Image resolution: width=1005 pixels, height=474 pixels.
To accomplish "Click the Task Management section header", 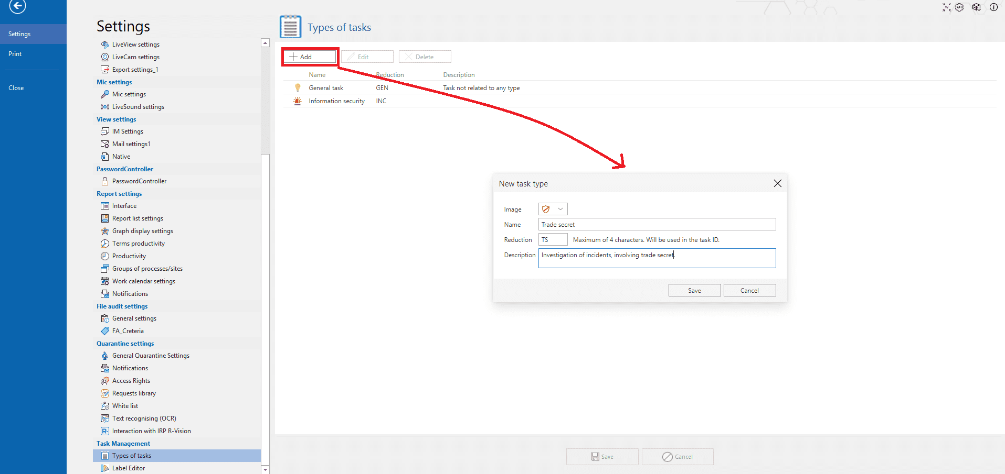I will 123,444.
